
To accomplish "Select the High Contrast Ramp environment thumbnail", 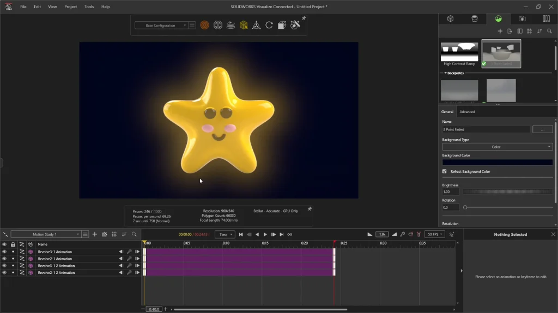I will tap(459, 52).
